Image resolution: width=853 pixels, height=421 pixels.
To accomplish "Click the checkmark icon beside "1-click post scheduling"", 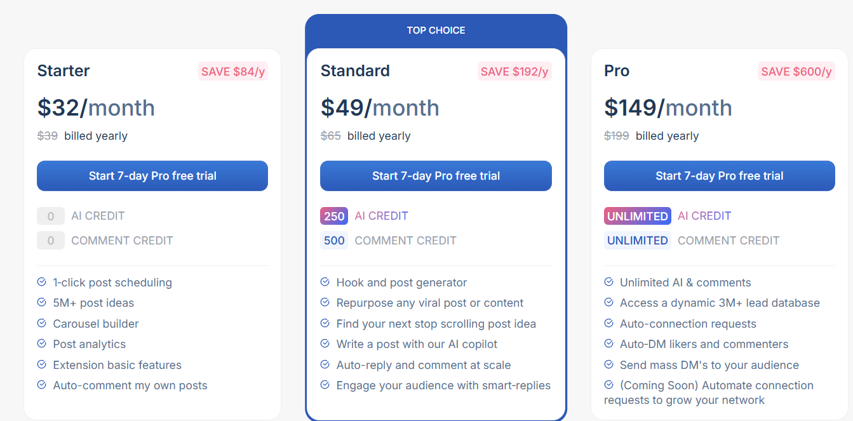I will tap(41, 282).
